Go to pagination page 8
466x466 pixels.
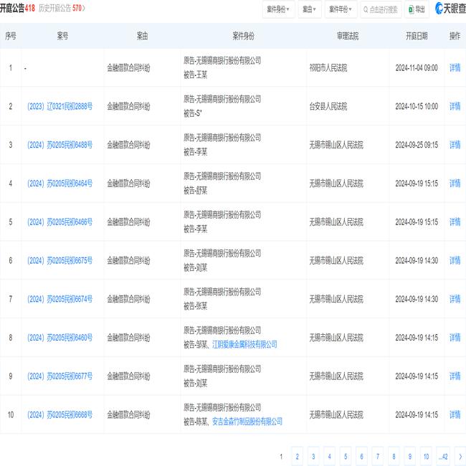pos(394,457)
